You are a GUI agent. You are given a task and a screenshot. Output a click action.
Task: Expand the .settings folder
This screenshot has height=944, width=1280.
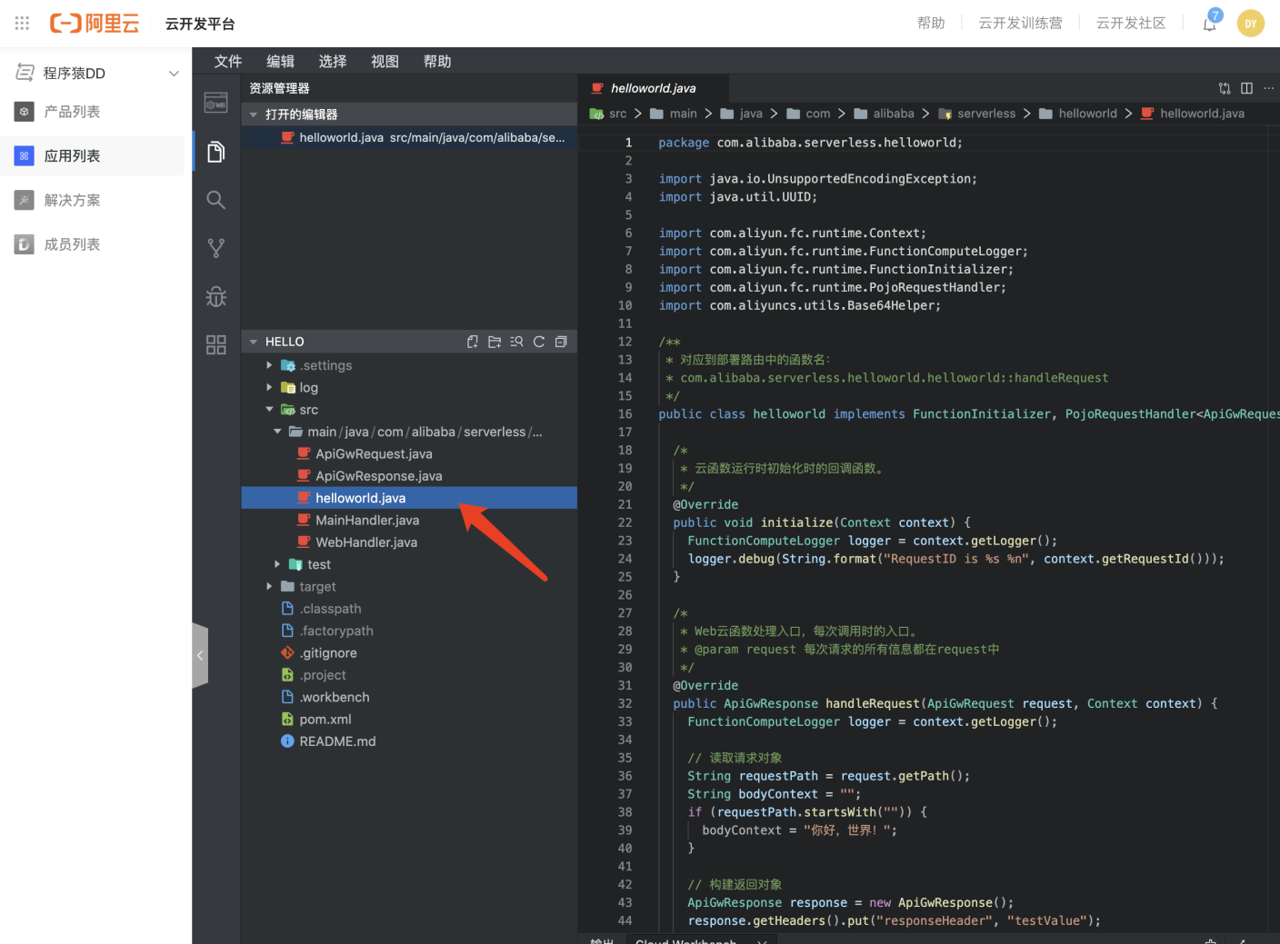pyautogui.click(x=268, y=365)
